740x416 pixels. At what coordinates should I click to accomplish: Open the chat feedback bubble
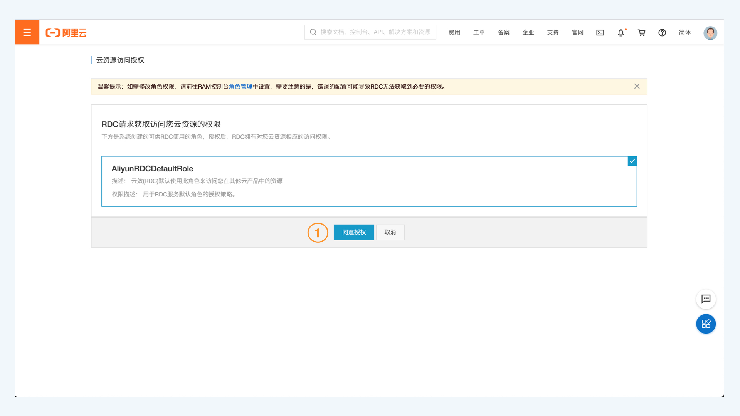(706, 299)
